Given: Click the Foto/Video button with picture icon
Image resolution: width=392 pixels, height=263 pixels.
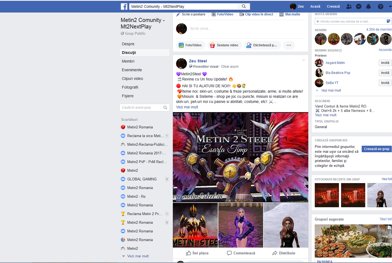Looking at the screenshot, I should [x=190, y=45].
